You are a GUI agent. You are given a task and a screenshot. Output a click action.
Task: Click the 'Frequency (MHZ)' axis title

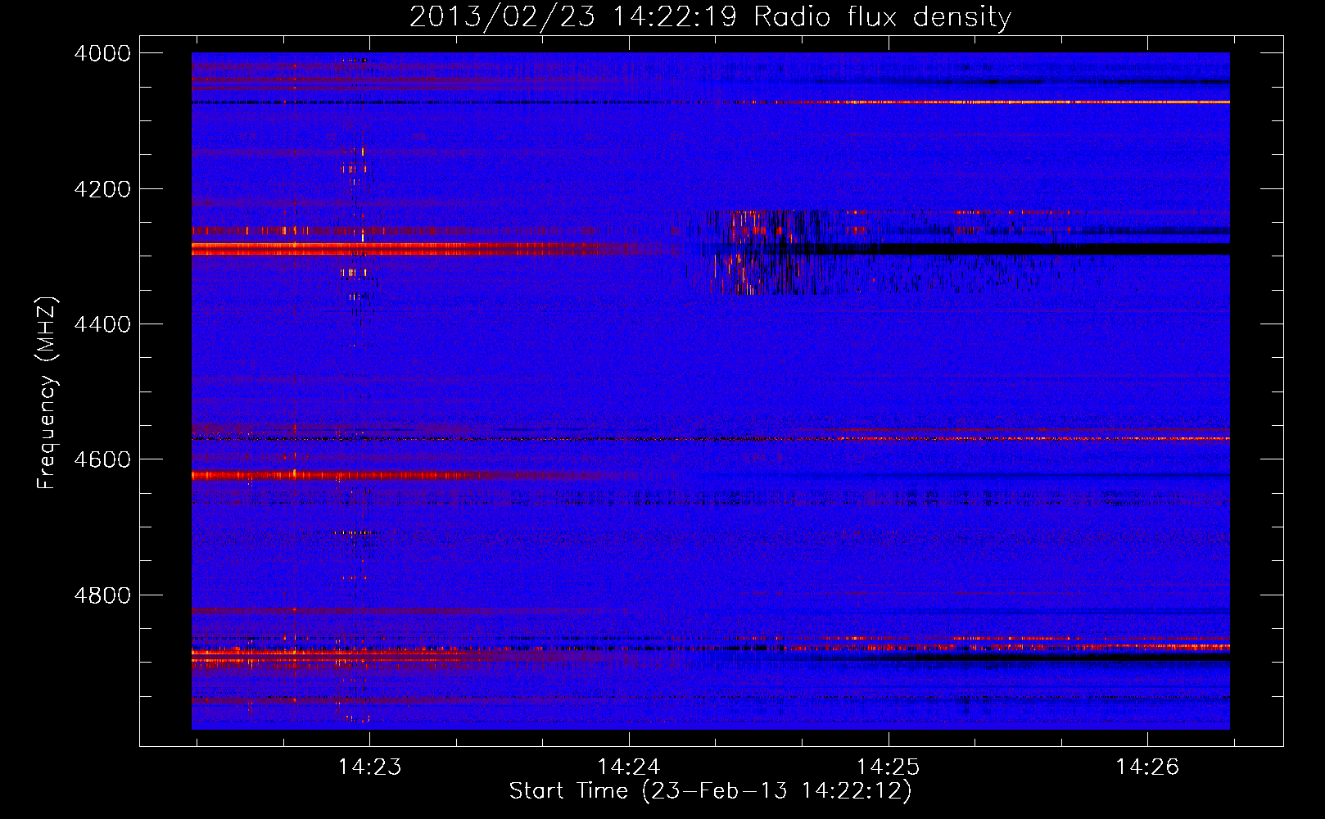(x=47, y=392)
